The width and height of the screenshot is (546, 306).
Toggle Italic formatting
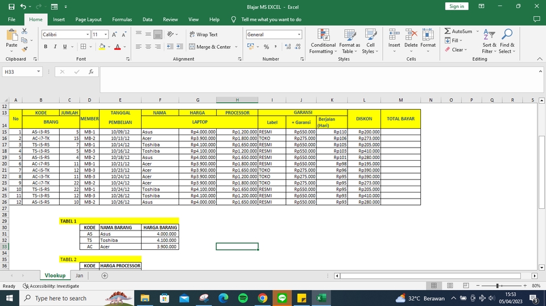tap(55, 47)
